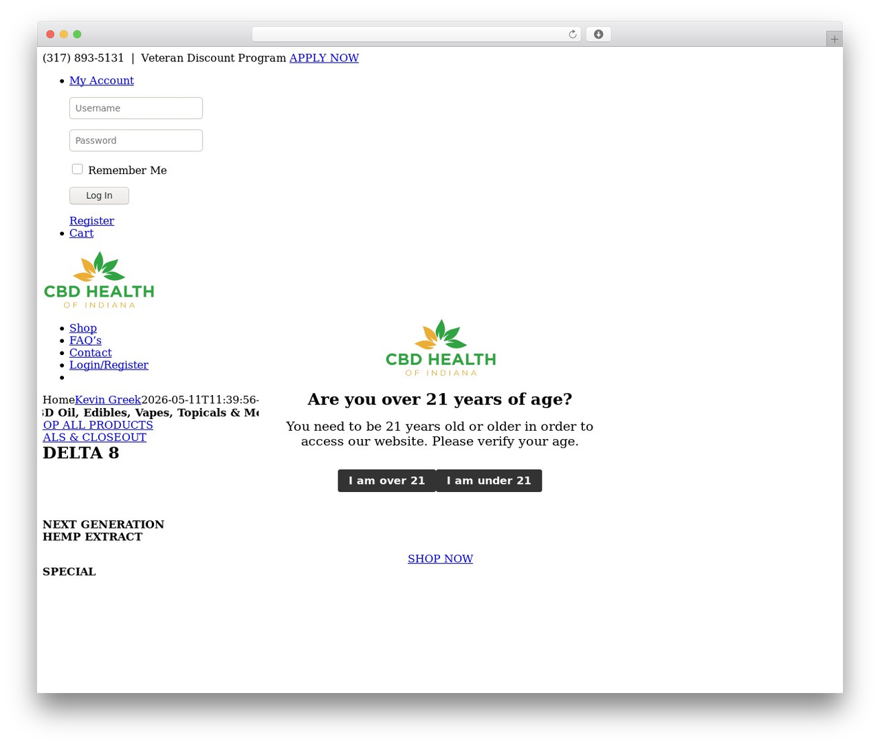Follow the APPLY NOW veteran discount link
Screen dimensions: 880x746
point(324,58)
